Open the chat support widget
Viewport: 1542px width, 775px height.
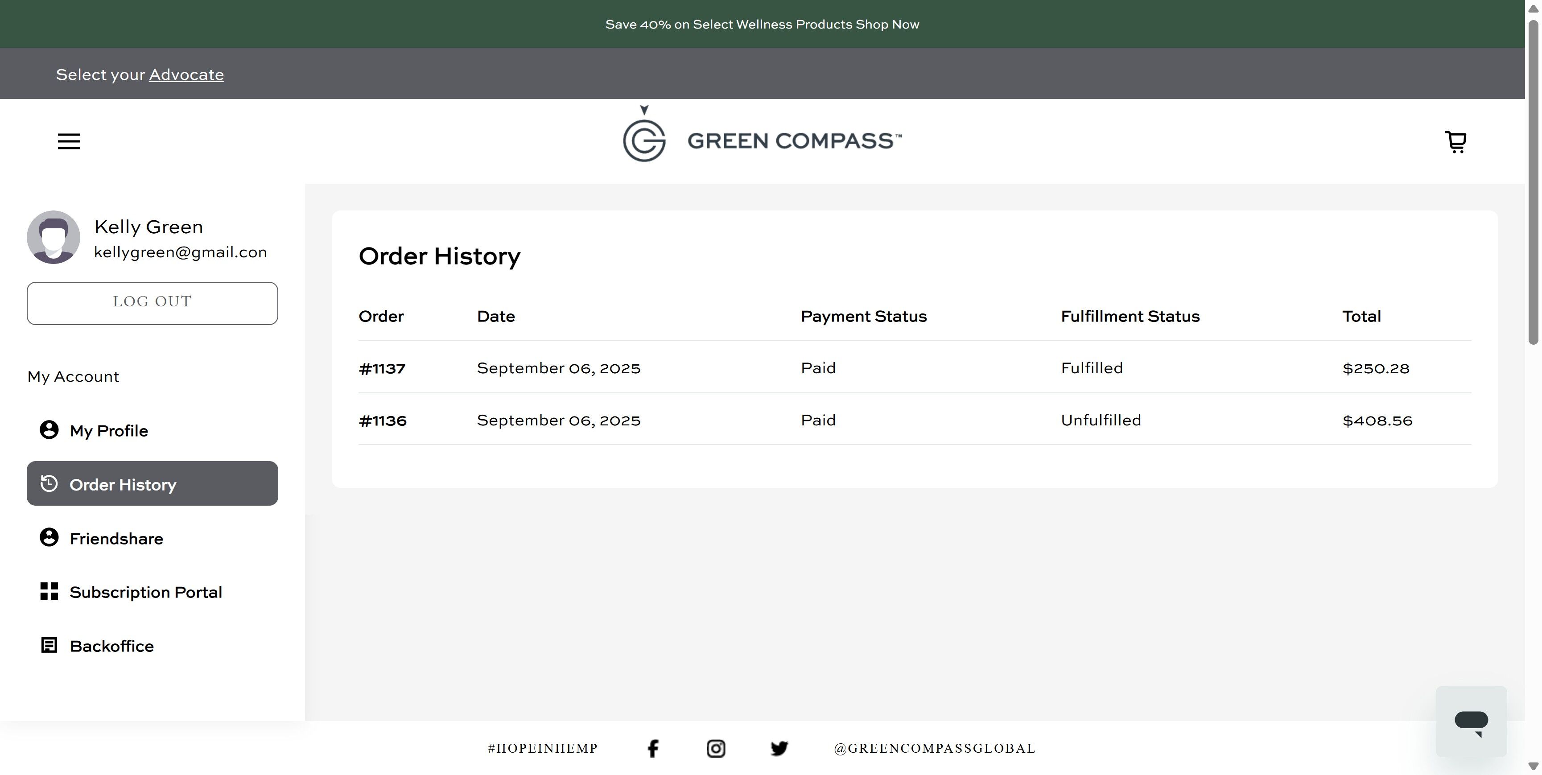point(1471,721)
